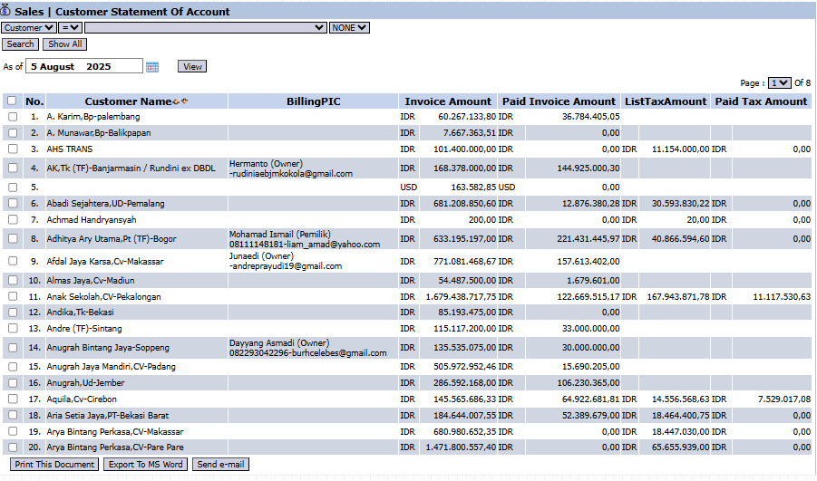Click Print This Document
Image resolution: width=817 pixels, height=481 pixels.
(x=54, y=465)
